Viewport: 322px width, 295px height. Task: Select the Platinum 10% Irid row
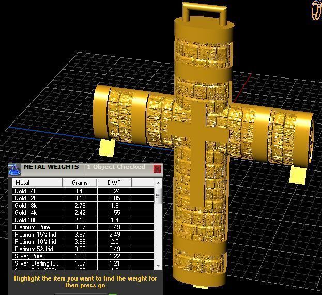click(x=83, y=242)
